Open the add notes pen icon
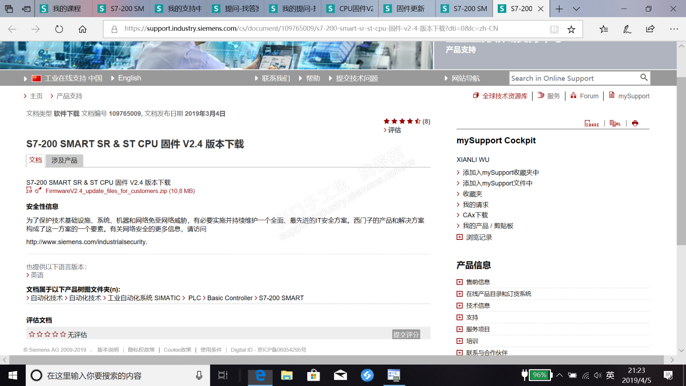Image resolution: width=686 pixels, height=386 pixels. 627,29
